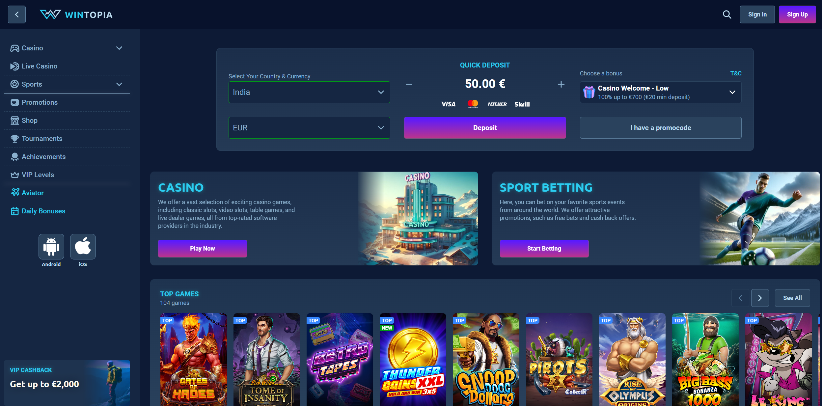Increase deposit amount with plus icon

point(561,84)
